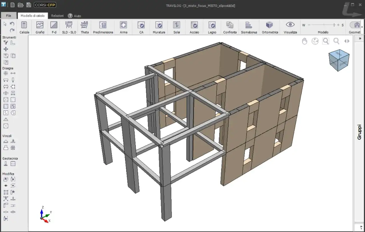Adjust the Modello W-S slider handle
Image resolution: width=365 pixels, height=232 pixels.
[334, 25]
